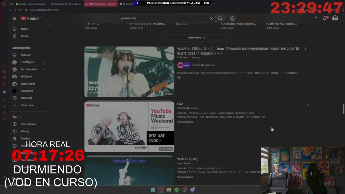
Task: Click View full playlist under Live
Action: (185, 122)
